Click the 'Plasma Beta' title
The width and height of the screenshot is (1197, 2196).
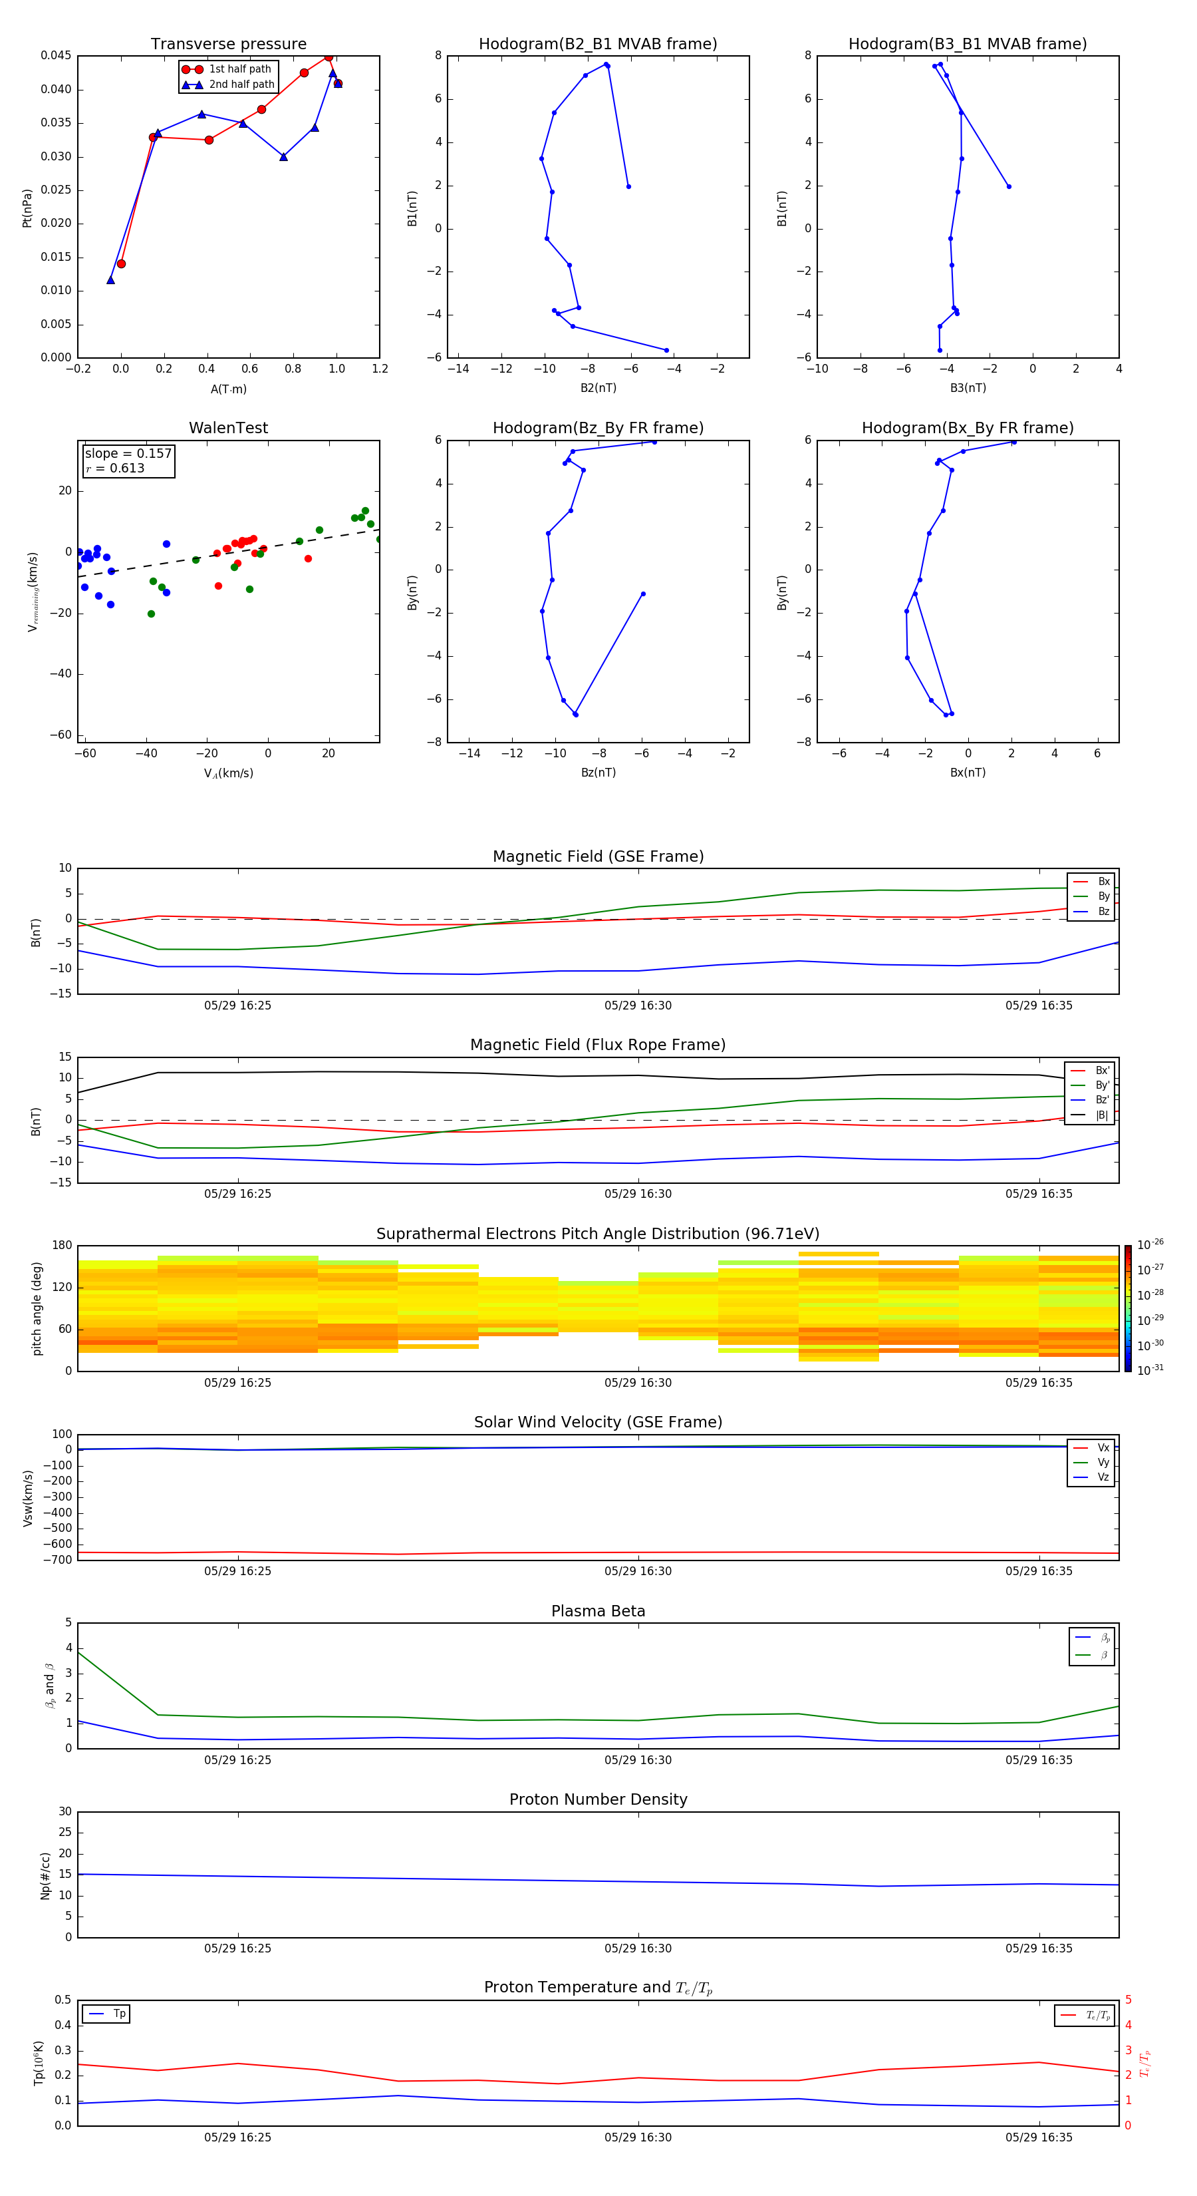tap(598, 1611)
